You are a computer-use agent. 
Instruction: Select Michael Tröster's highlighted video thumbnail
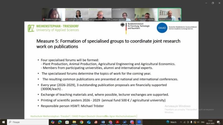coord(170,15)
